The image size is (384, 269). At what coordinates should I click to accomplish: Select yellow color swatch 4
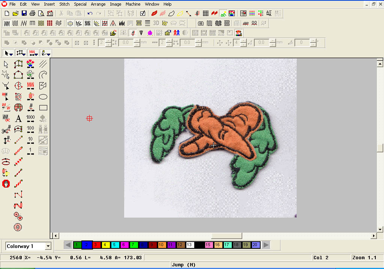point(105,245)
